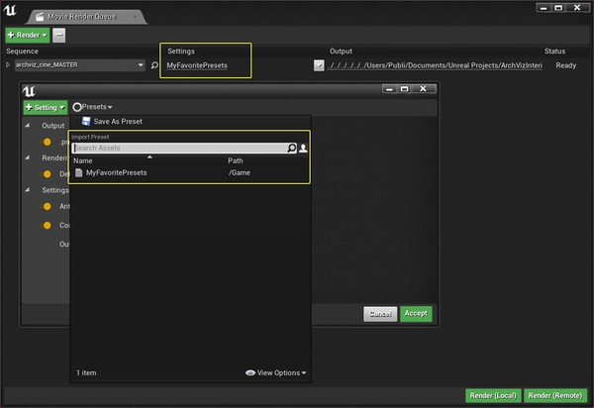Toggle the .png output setting switch
The height and width of the screenshot is (408, 594).
coord(45,142)
